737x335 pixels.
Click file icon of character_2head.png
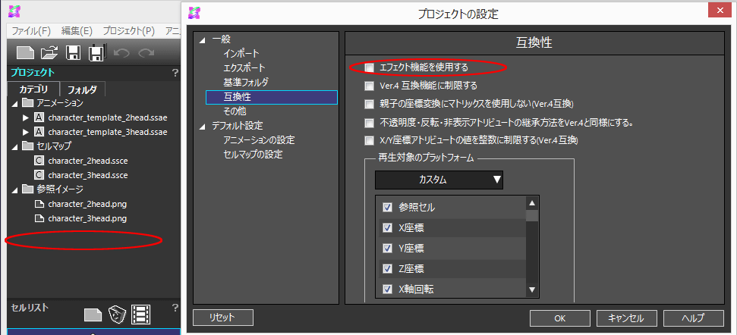[39, 204]
